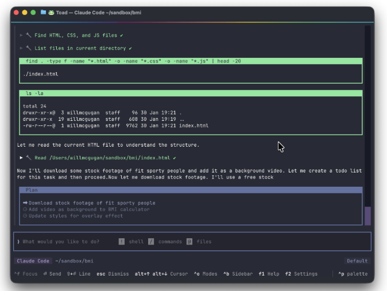
Task: Click the files '@' shortcut badge
Action: tap(189, 242)
